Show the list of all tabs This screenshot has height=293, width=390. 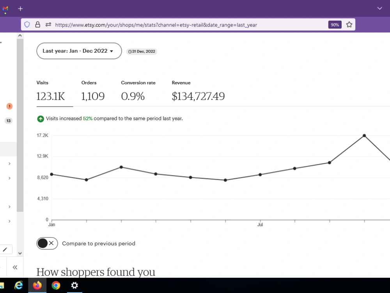click(x=379, y=8)
